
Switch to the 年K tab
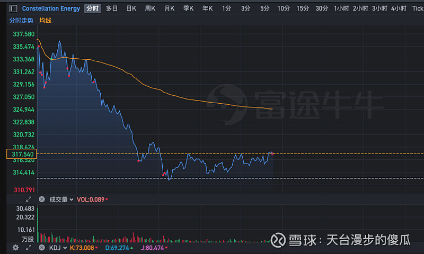[x=207, y=8]
